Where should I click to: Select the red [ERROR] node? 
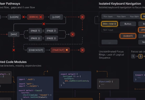pyautogui.click(x=35, y=17)
